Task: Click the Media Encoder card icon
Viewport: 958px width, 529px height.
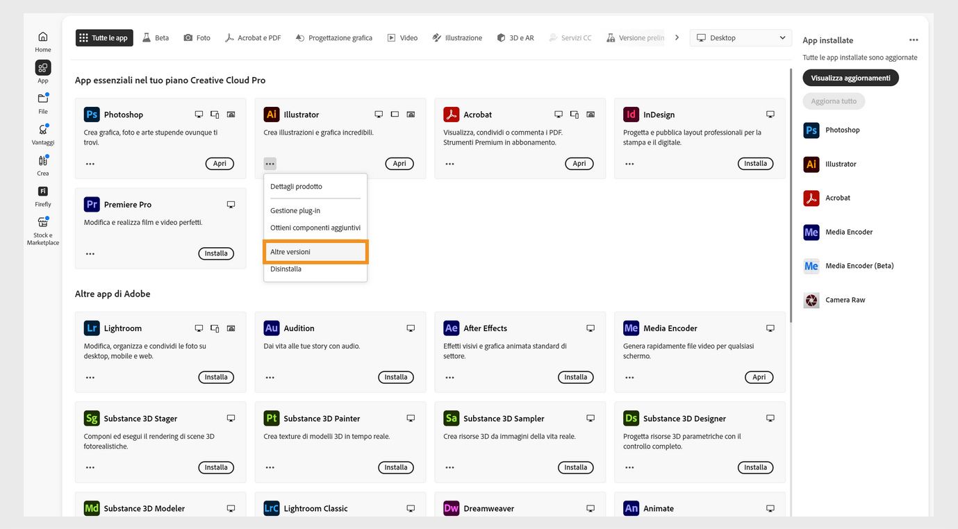Action: [x=631, y=328]
